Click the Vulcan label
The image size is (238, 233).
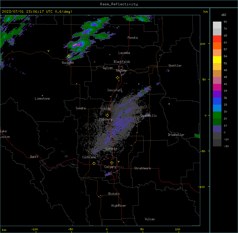click(x=150, y=219)
